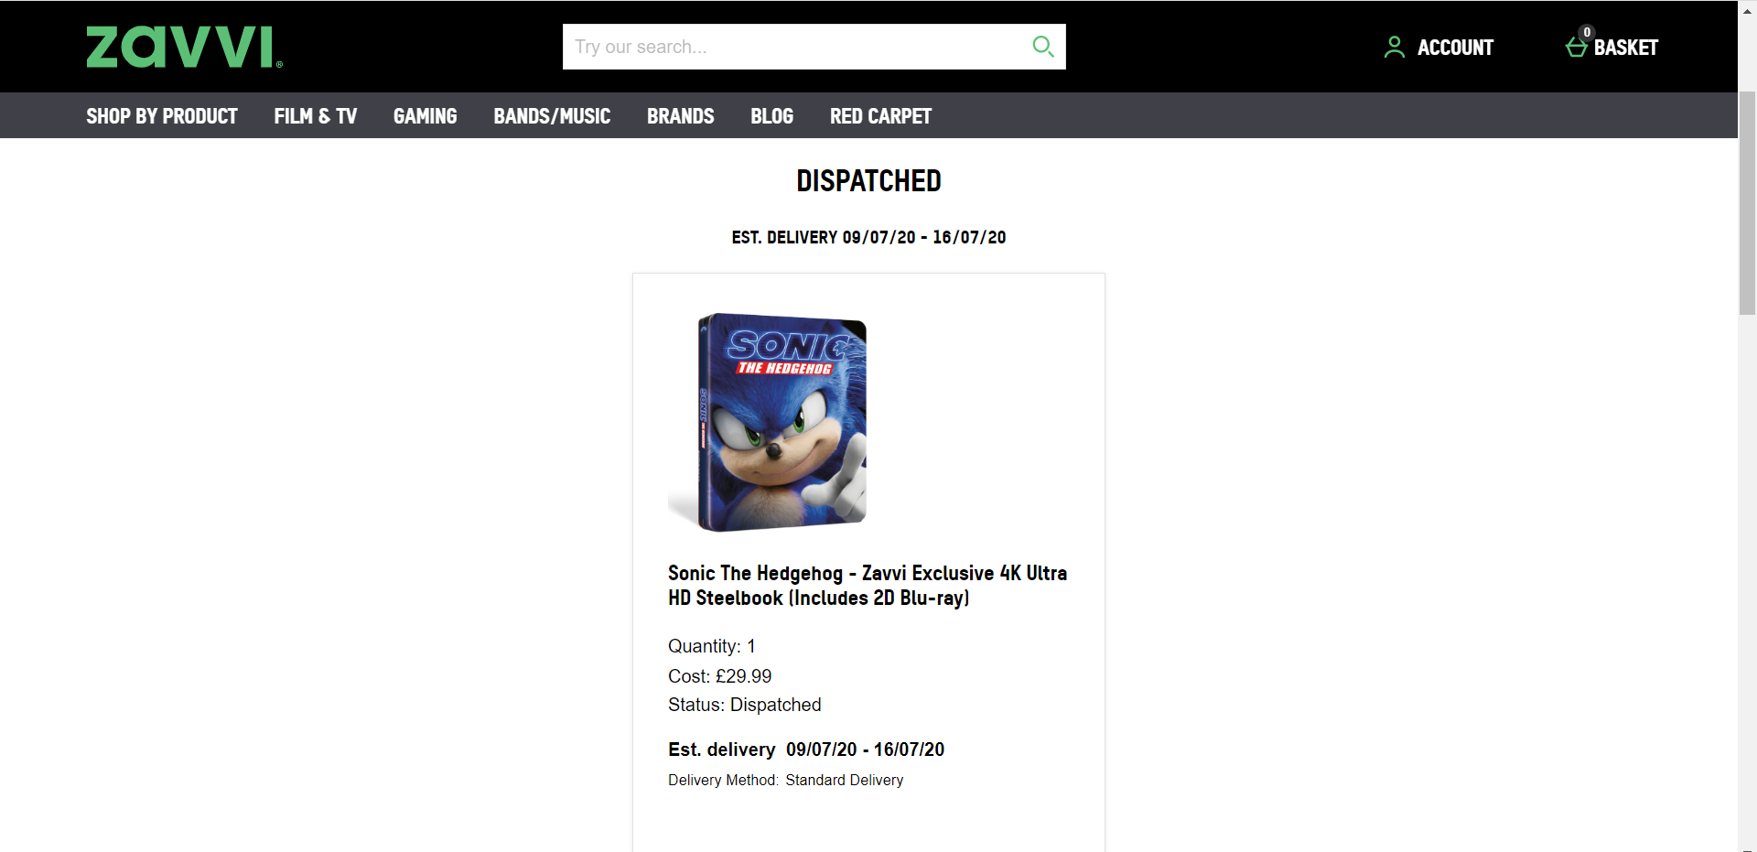
Task: Open the Brands menu
Action: tap(680, 116)
